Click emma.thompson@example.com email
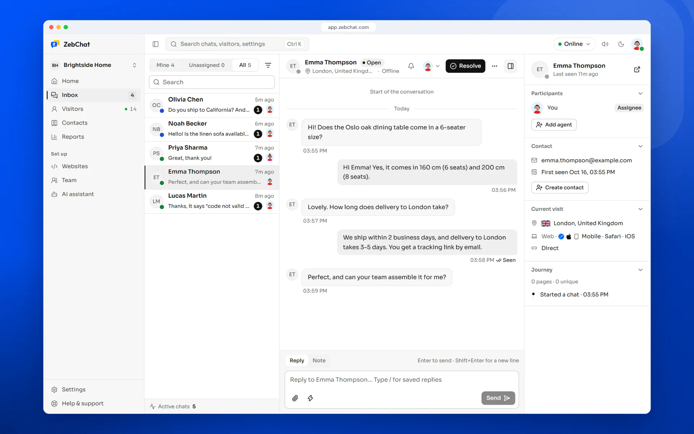 click(x=586, y=160)
